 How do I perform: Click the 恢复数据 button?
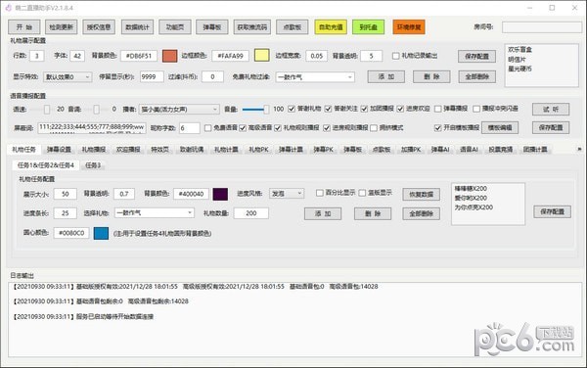[421, 195]
